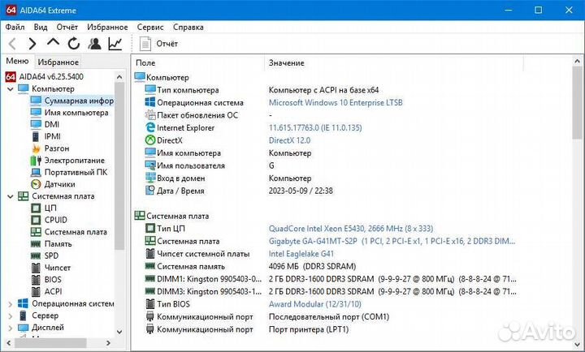
Task: Click the DirectX Xbox icon in the report
Action: pos(150,140)
